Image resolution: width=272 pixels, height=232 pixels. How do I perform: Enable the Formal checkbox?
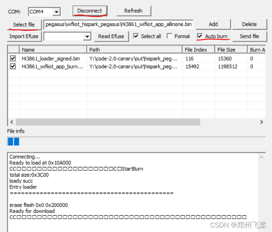coord(169,36)
